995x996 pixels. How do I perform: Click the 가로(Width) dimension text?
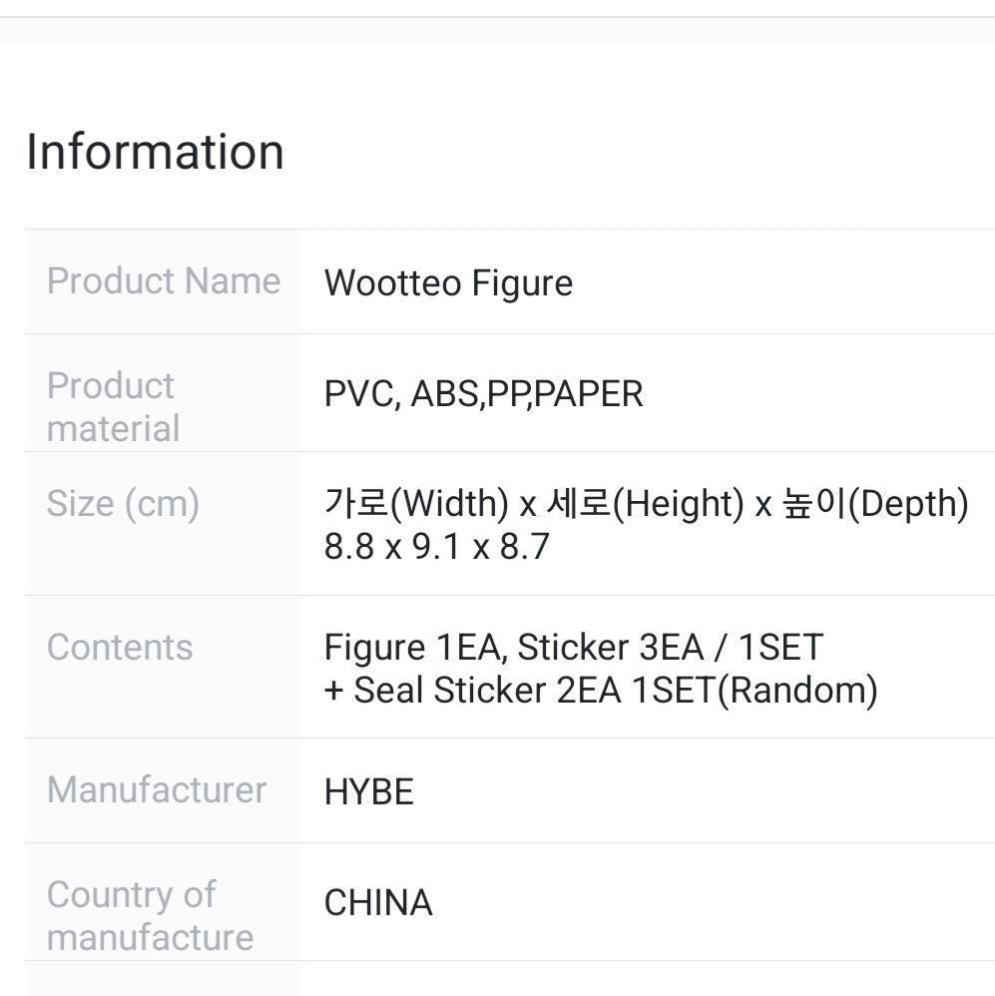click(416, 504)
